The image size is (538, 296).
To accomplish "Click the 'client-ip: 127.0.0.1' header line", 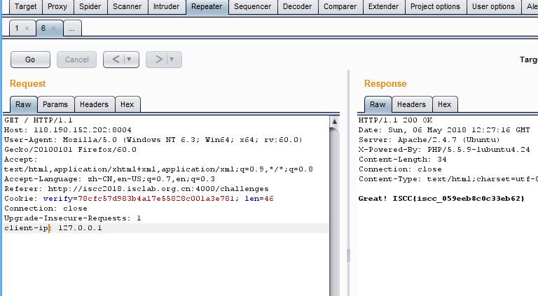I will tap(53, 228).
